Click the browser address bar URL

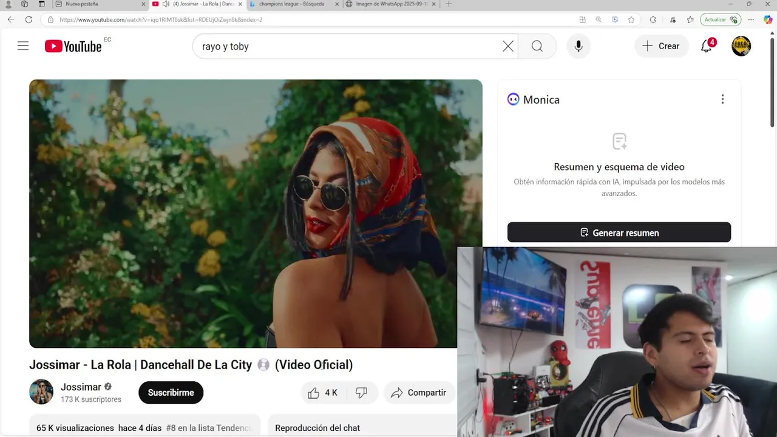coord(161,19)
